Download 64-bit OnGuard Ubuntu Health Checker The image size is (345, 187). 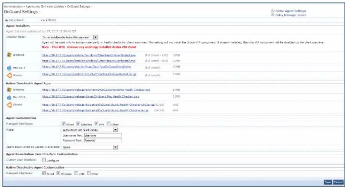pyautogui.click(x=95, y=110)
